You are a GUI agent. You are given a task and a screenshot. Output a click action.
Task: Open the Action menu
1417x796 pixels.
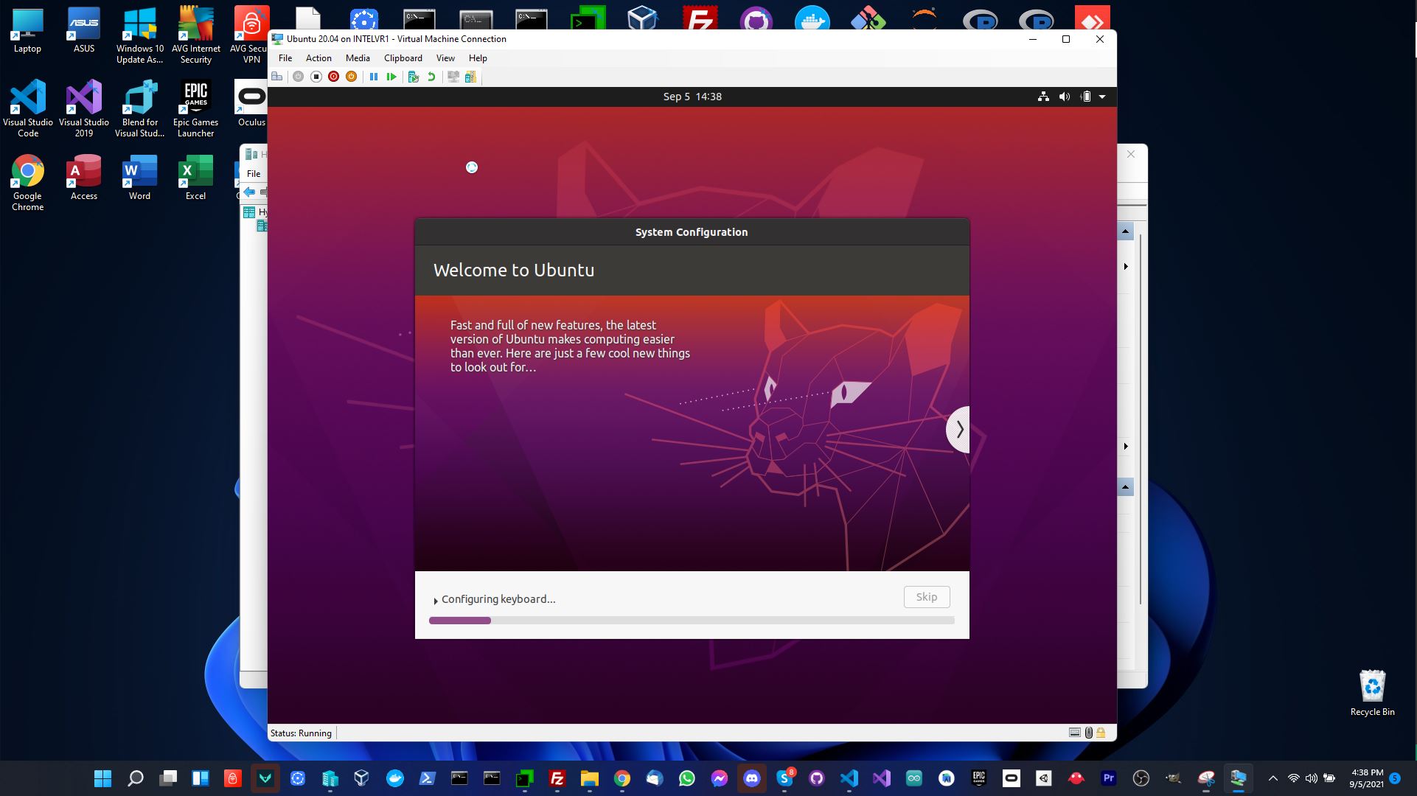[x=318, y=58]
